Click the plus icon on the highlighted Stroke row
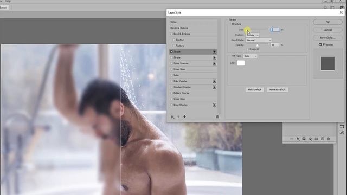The height and width of the screenshot is (195, 347). pyautogui.click(x=215, y=51)
